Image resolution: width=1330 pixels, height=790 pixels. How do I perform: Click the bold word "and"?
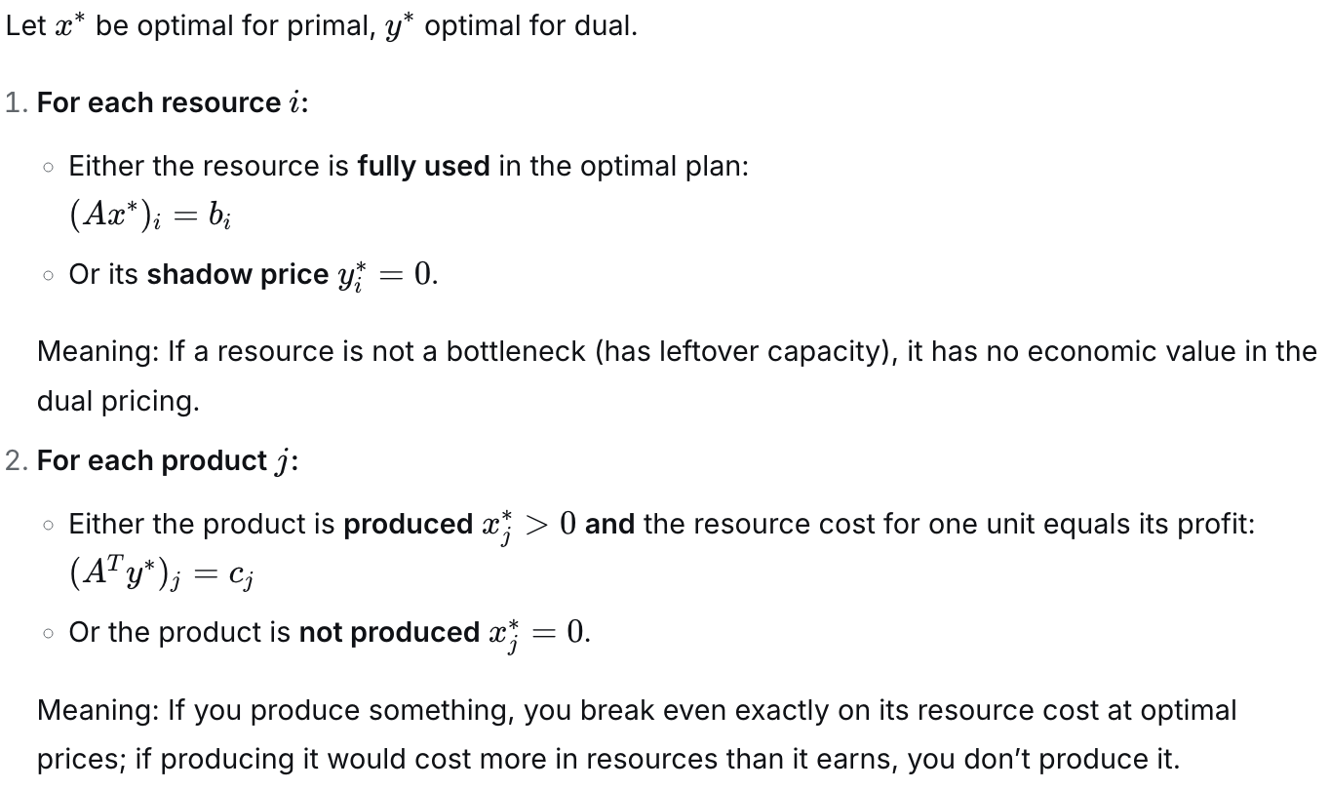tap(609, 525)
